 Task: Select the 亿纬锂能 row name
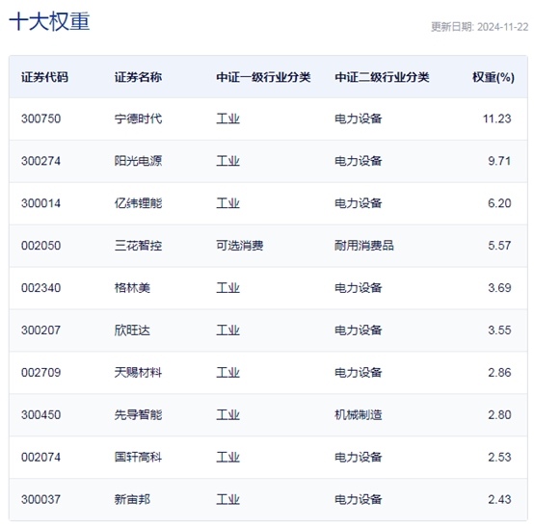(138, 203)
